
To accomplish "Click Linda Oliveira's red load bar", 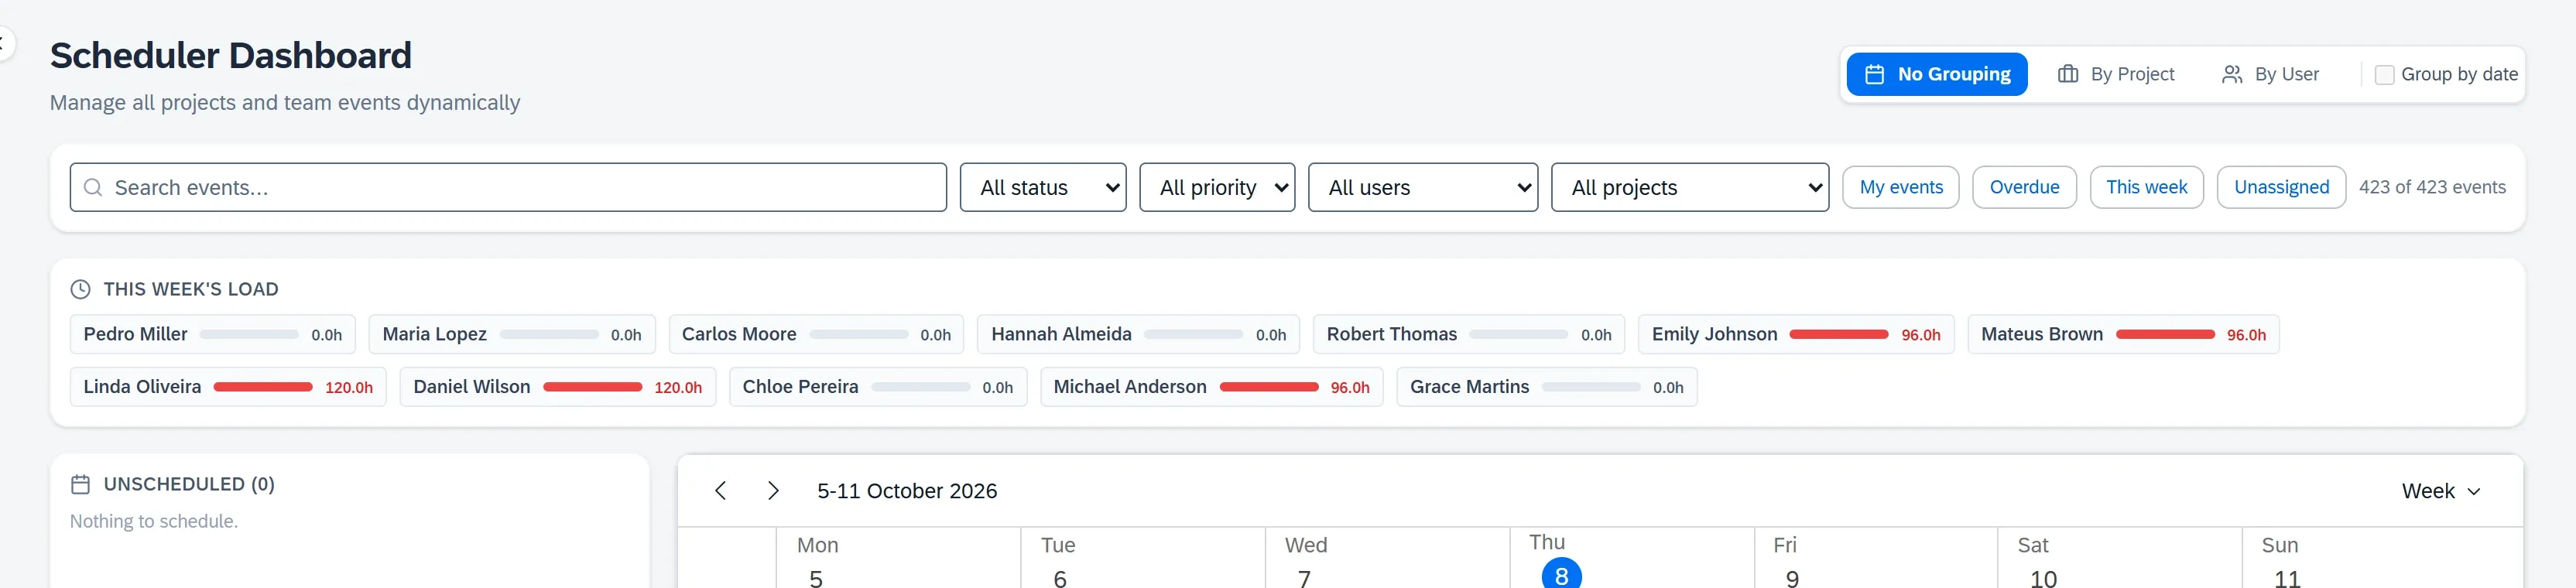I will [263, 387].
